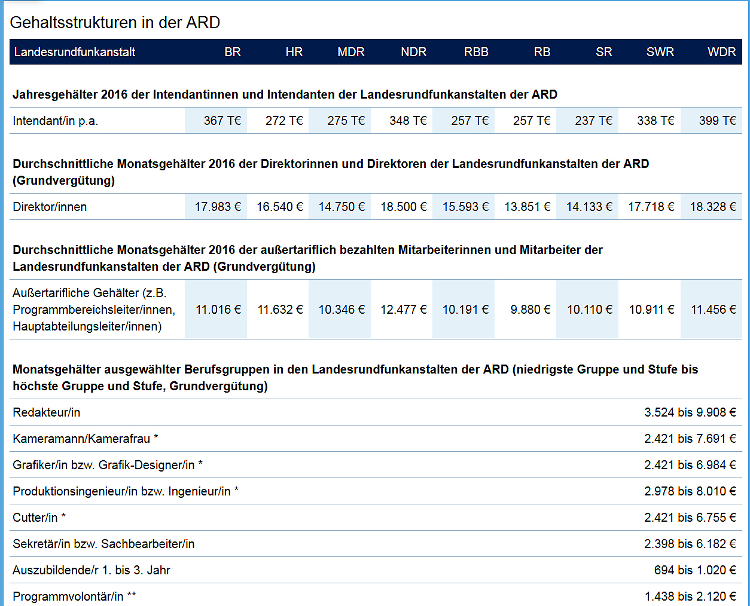Click the NDR column header

pyautogui.click(x=413, y=52)
